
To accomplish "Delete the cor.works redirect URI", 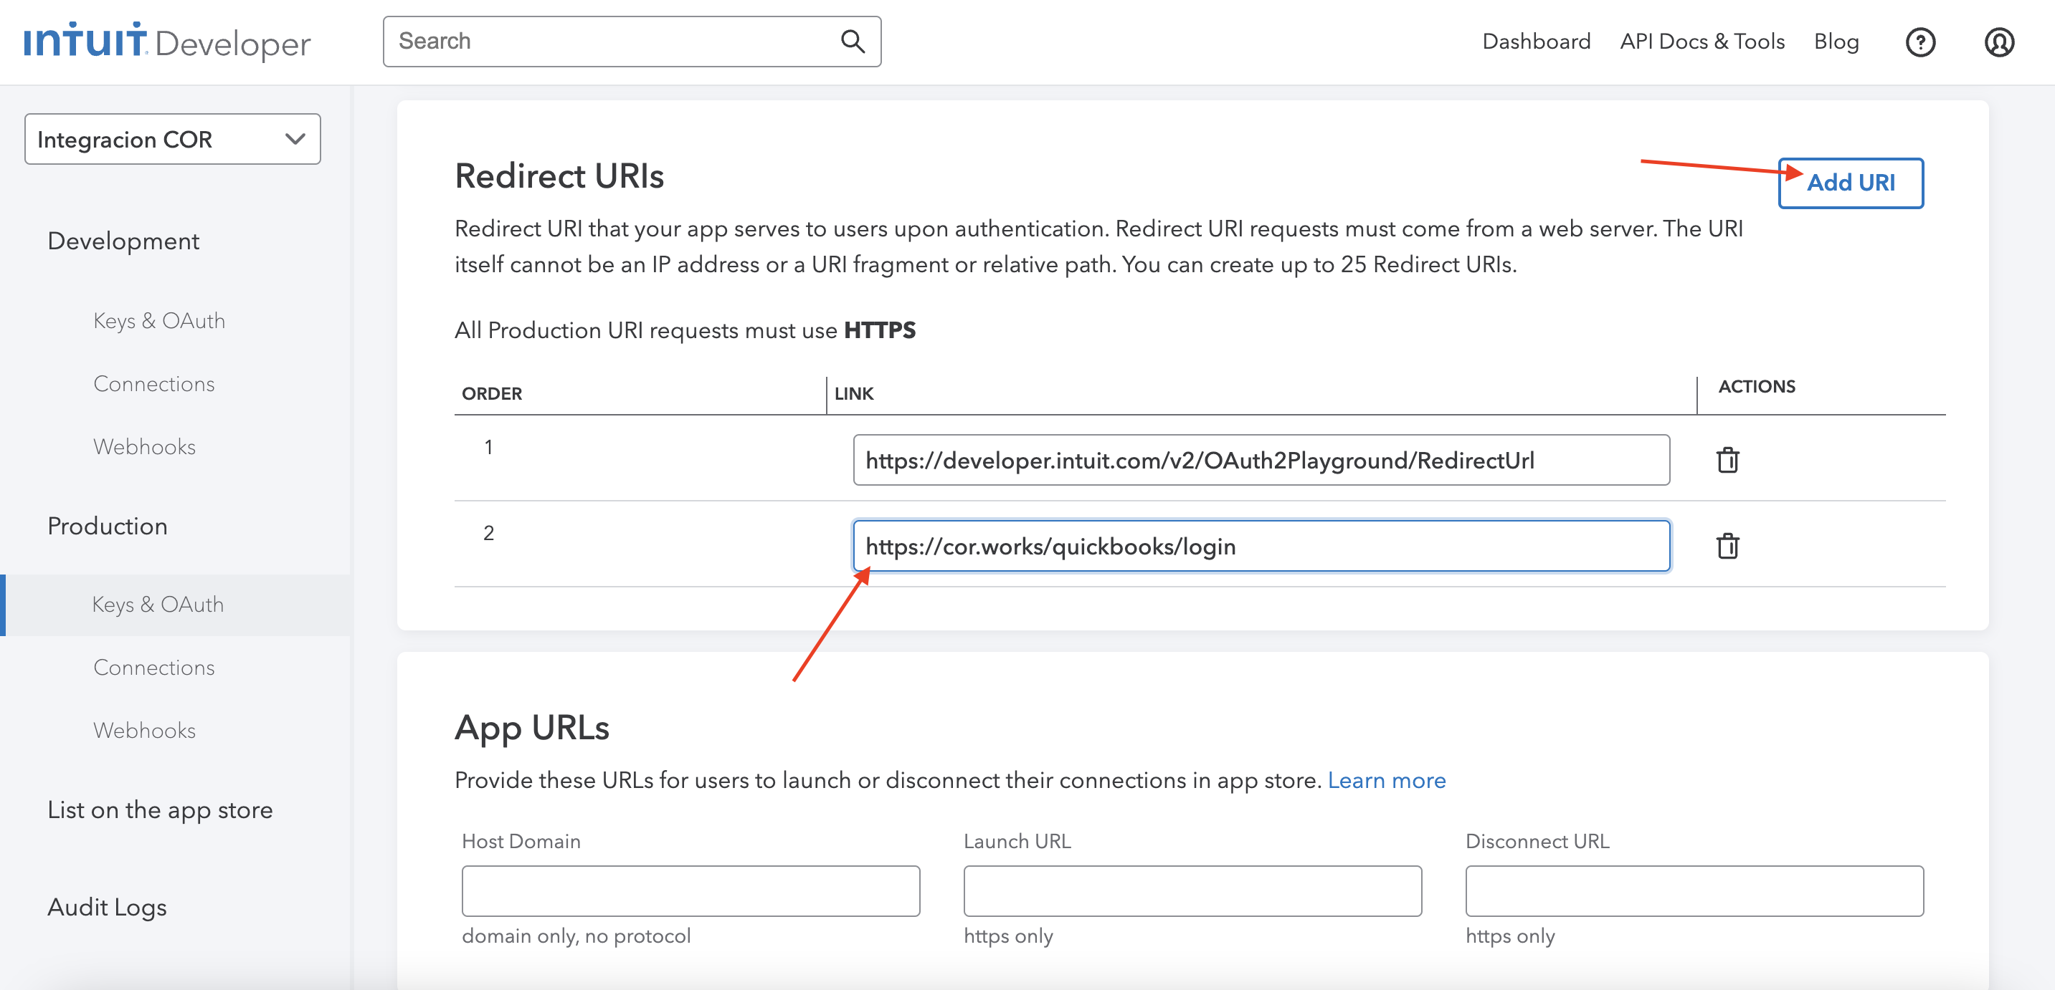I will (x=1727, y=546).
